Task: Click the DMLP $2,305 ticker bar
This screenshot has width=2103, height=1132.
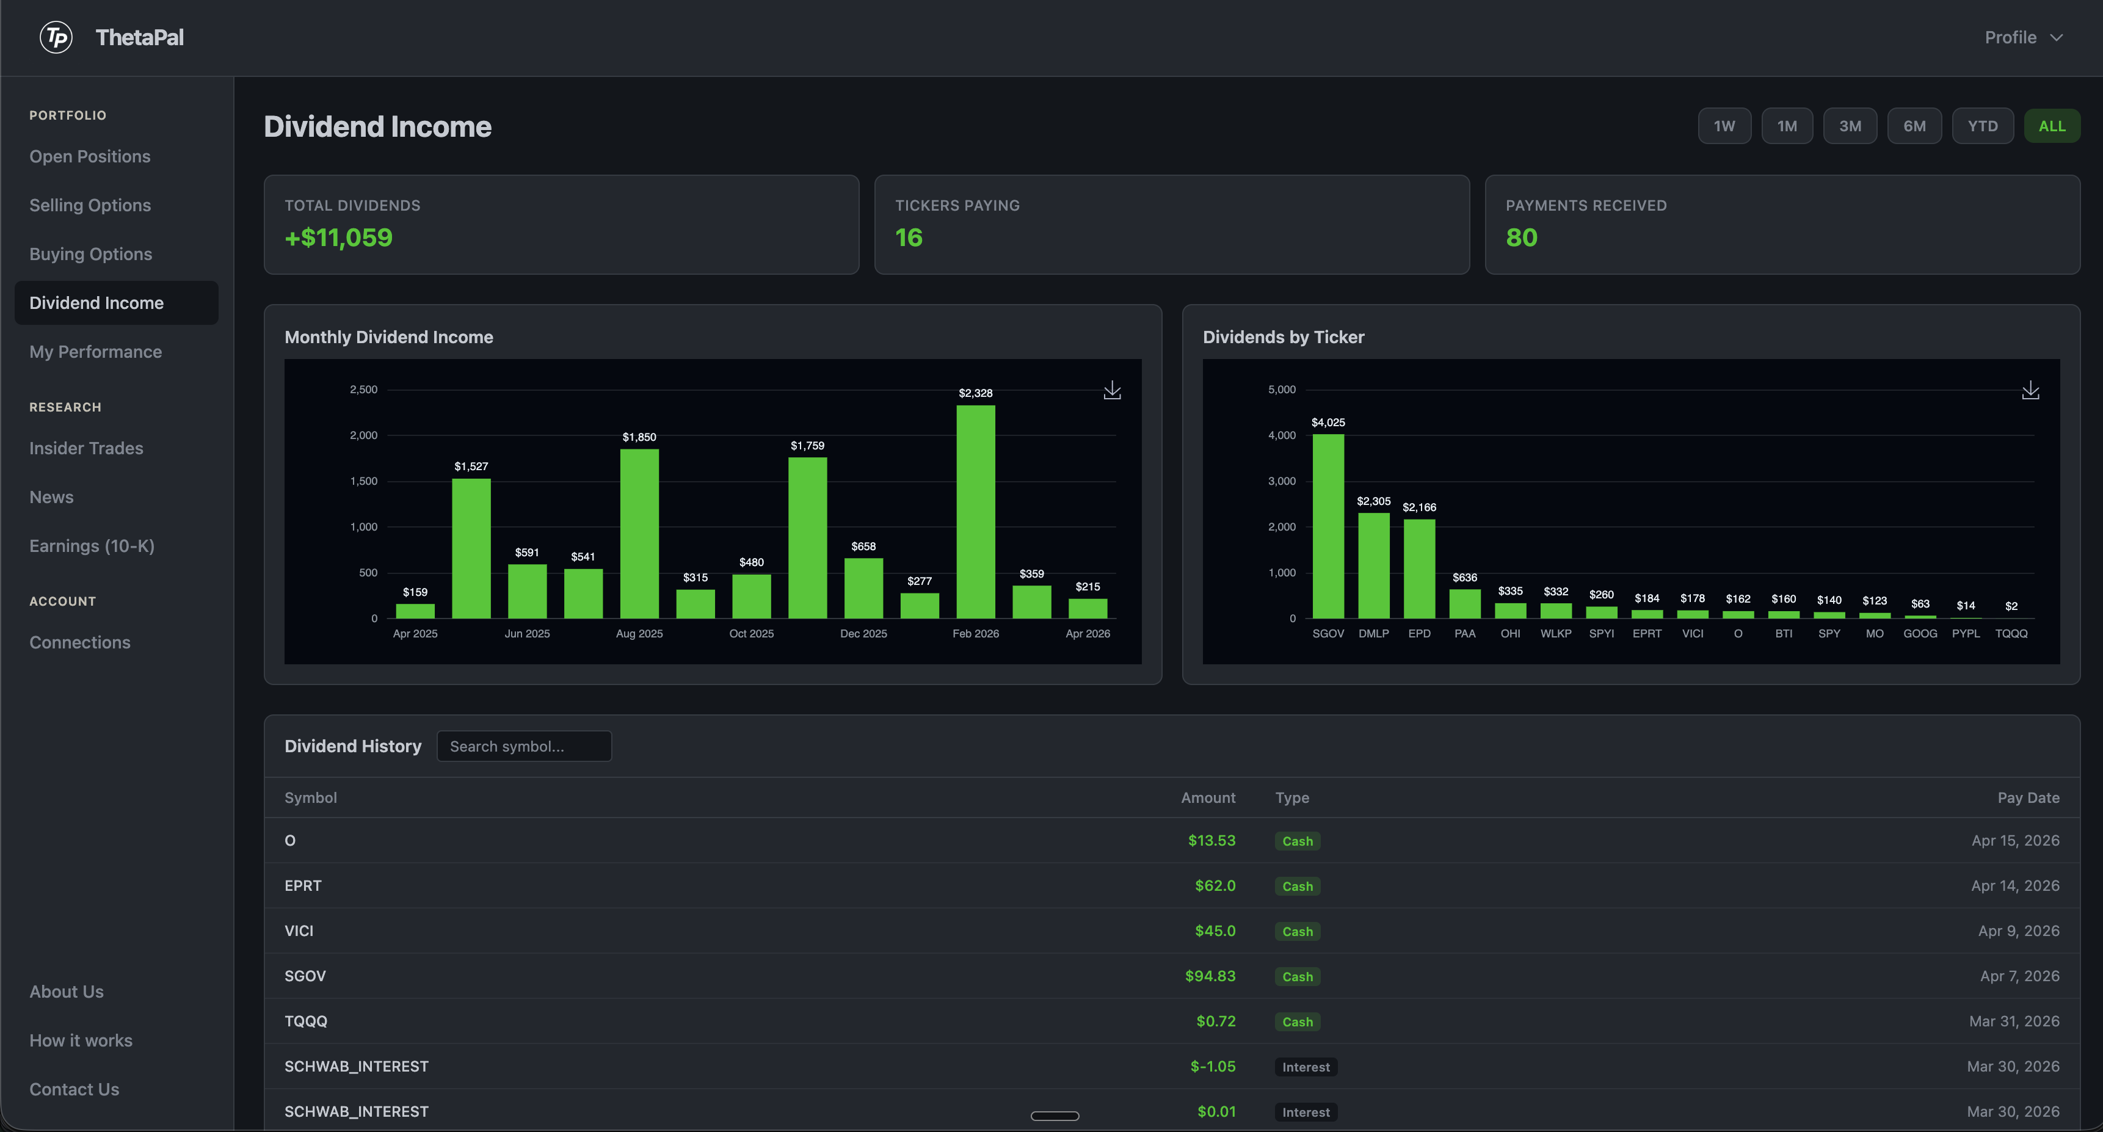Action: coord(1374,565)
